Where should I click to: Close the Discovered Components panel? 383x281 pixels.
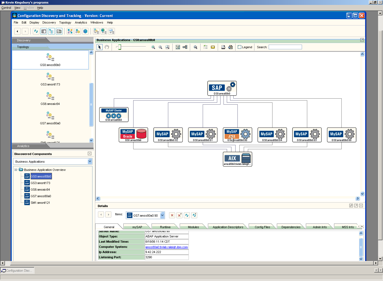[89, 154]
